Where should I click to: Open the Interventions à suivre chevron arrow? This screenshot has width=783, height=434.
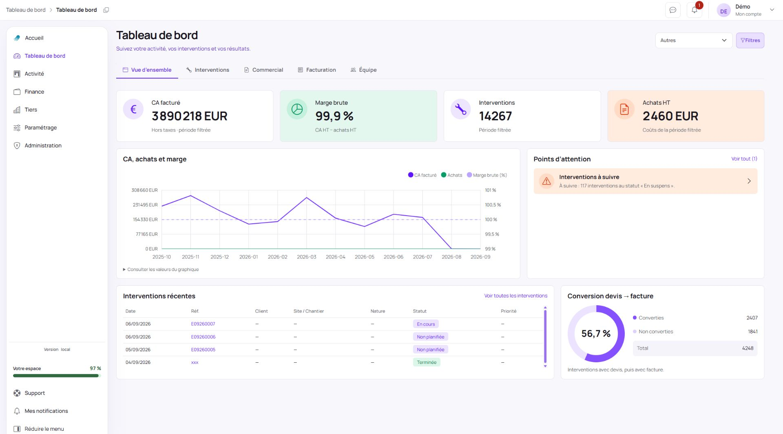pos(749,181)
